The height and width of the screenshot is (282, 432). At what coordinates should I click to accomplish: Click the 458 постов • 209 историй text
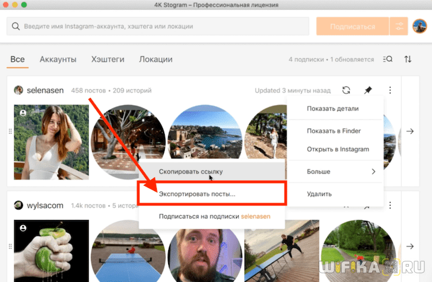pos(111,90)
